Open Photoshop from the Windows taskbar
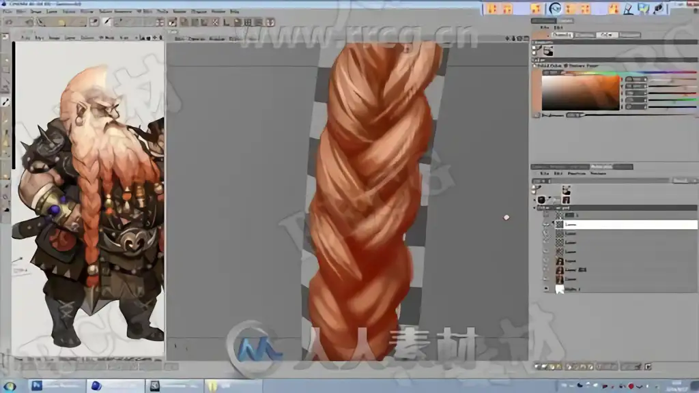This screenshot has height=393, width=699. click(x=56, y=386)
